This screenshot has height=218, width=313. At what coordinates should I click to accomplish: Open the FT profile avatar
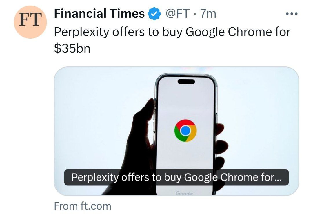pos(31,22)
